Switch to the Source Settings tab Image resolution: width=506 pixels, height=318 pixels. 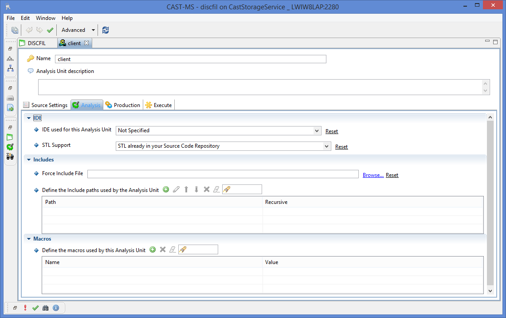pos(46,105)
